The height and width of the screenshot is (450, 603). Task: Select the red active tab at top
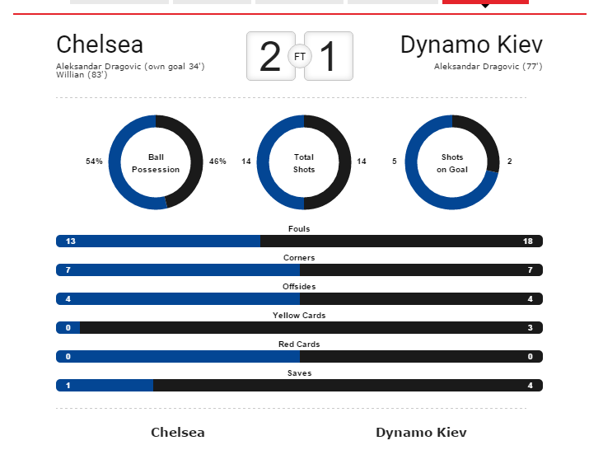pyautogui.click(x=485, y=2)
